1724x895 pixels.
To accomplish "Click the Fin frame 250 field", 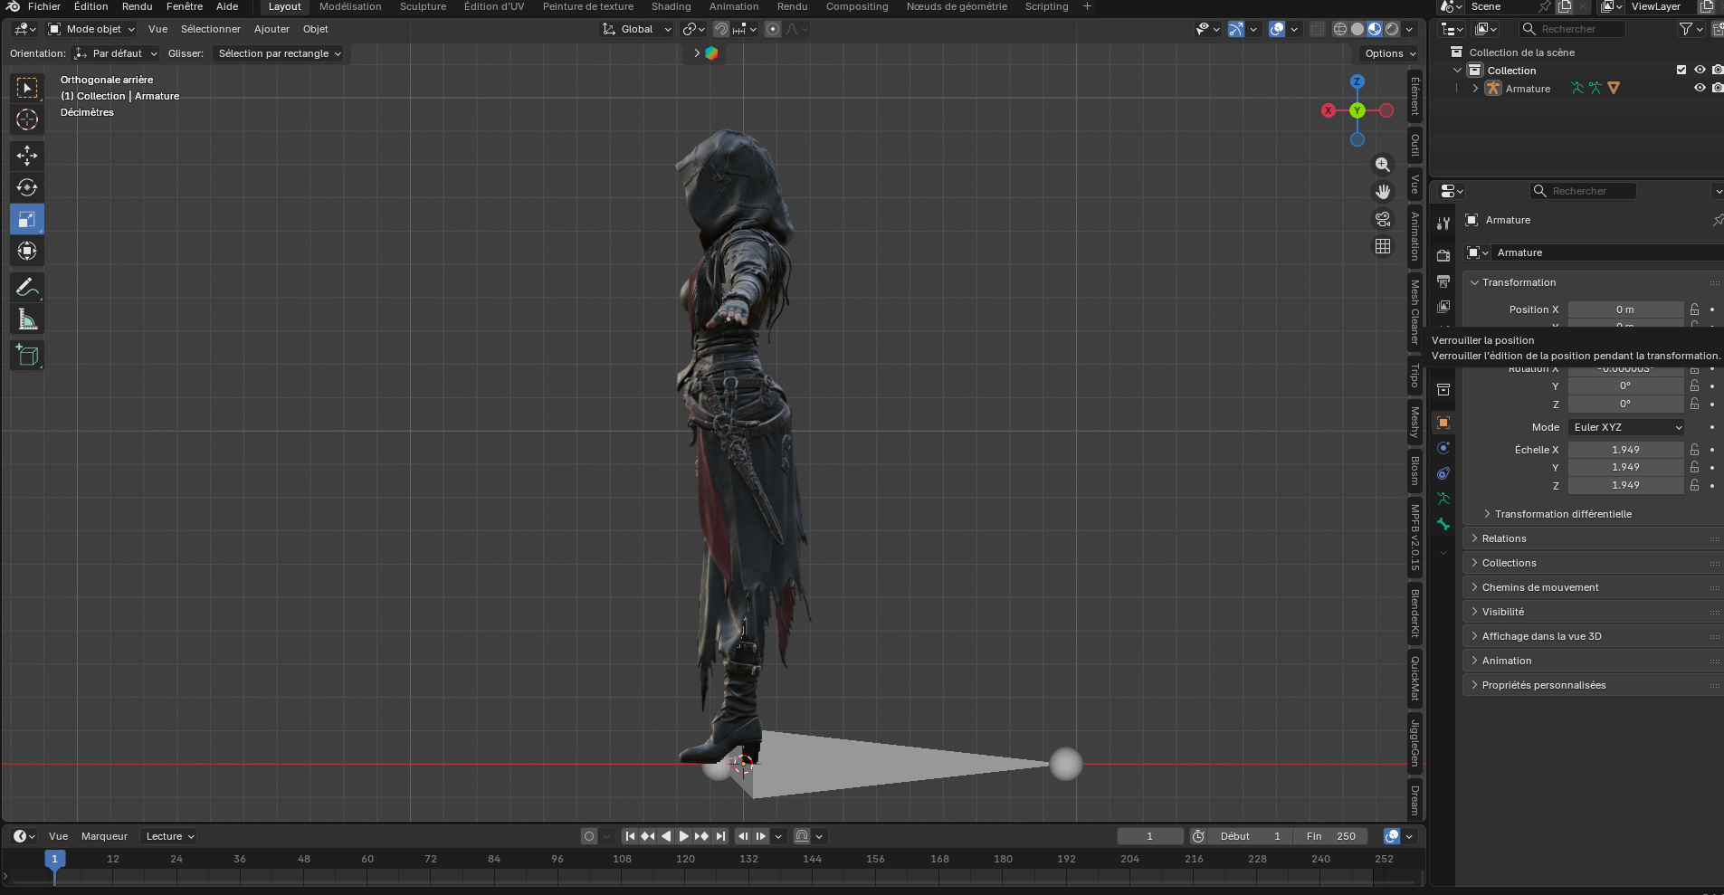I will click(1330, 836).
